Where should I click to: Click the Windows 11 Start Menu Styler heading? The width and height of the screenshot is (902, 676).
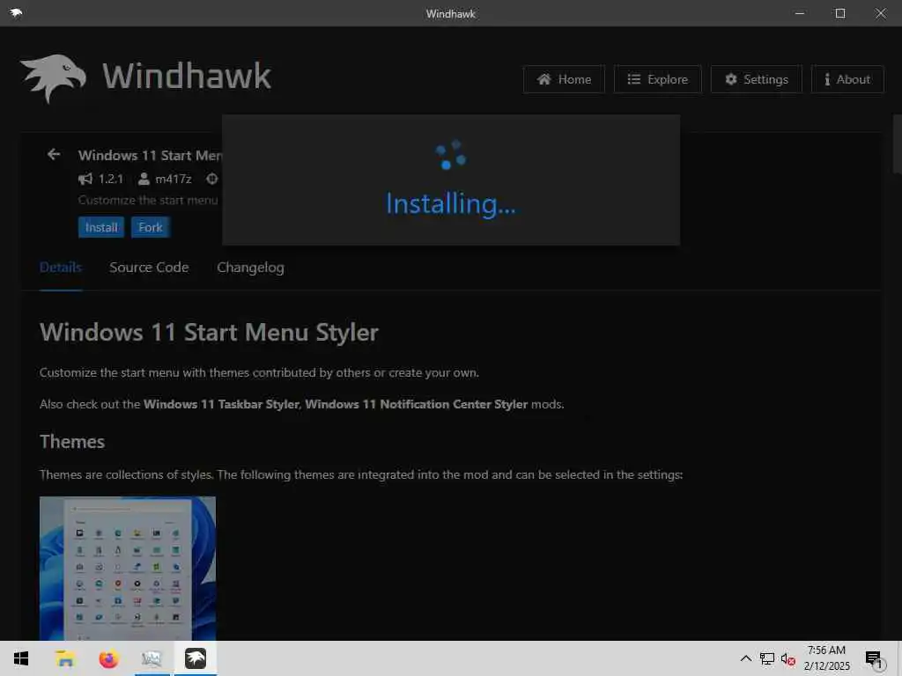click(x=210, y=332)
